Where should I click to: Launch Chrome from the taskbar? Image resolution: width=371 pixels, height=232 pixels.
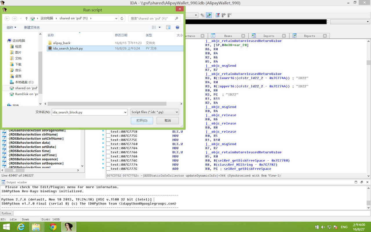[53, 227]
